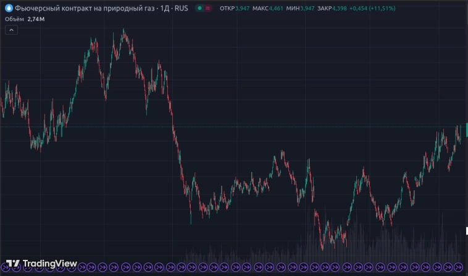
Task: Click the green market status dot
Action: (x=199, y=9)
